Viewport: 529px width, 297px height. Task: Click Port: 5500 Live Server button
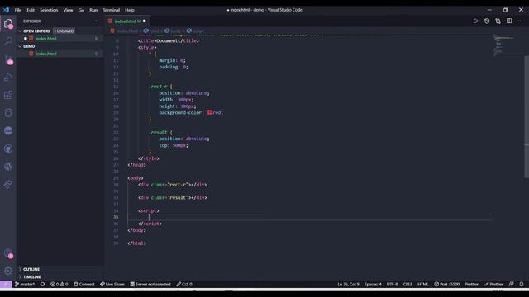tap(447, 284)
